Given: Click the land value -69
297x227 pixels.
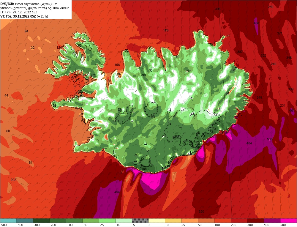Looking at the screenshot, I should [x=177, y=57].
